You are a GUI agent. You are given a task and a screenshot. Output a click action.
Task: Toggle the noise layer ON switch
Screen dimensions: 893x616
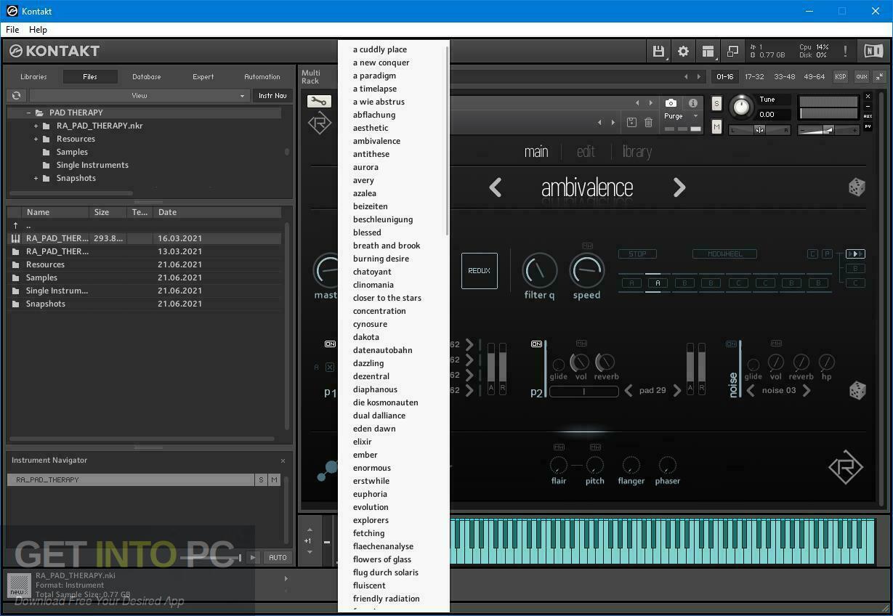coord(731,344)
